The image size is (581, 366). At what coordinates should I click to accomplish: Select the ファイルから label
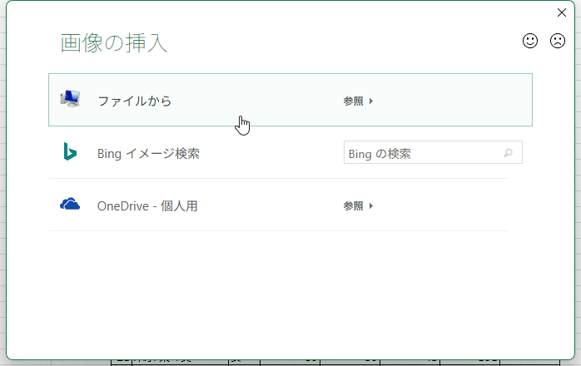coord(134,101)
